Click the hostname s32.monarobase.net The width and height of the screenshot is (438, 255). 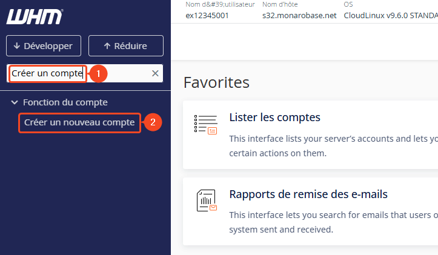click(299, 15)
